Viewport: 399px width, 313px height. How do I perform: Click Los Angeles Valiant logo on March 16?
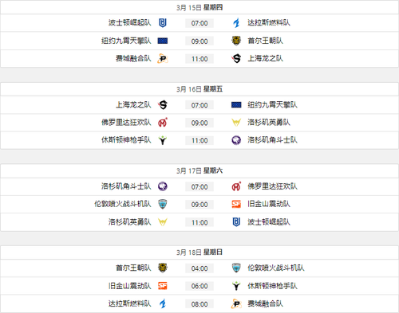point(236,123)
